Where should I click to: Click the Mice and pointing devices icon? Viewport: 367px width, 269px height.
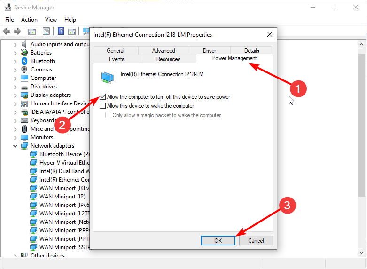point(24,129)
